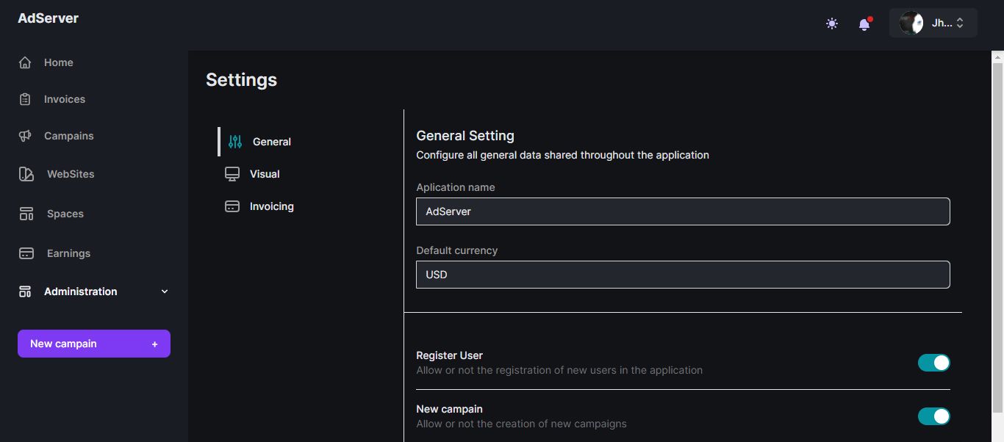This screenshot has height=442, width=1004.
Task: Click the WebSites sidebar icon
Action: pyautogui.click(x=26, y=174)
